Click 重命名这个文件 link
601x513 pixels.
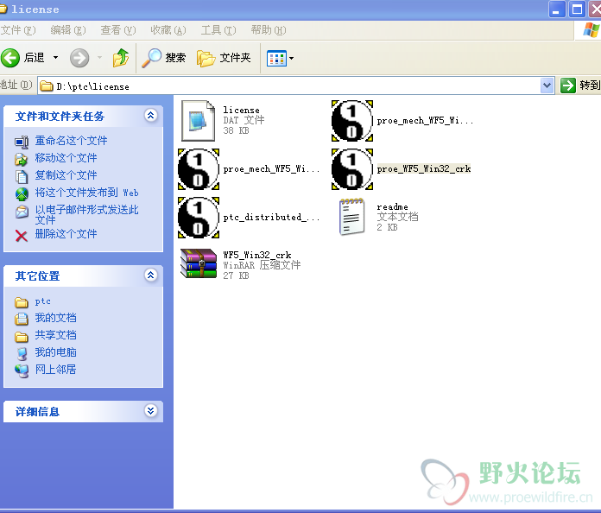tap(71, 141)
